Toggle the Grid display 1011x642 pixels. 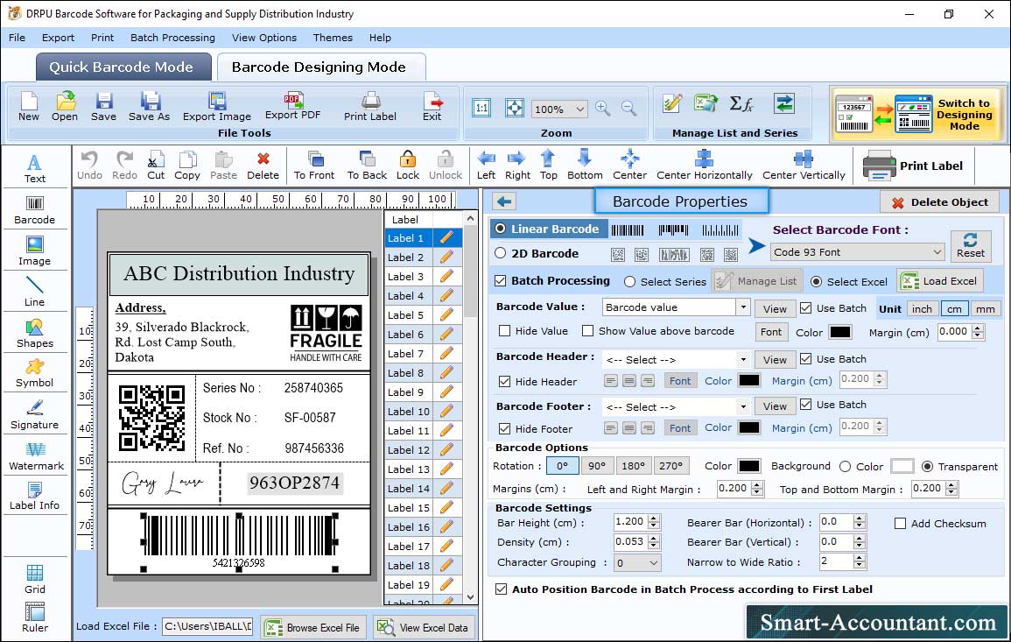pyautogui.click(x=35, y=579)
